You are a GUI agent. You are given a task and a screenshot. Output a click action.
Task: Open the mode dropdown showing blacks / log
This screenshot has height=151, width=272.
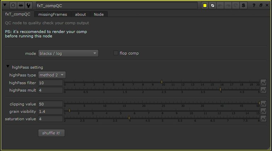coord(68,54)
